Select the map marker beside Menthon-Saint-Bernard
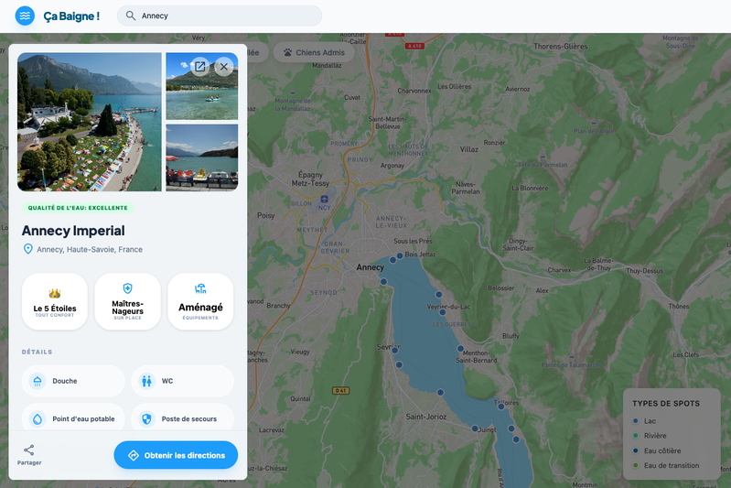 pyautogui.click(x=460, y=349)
